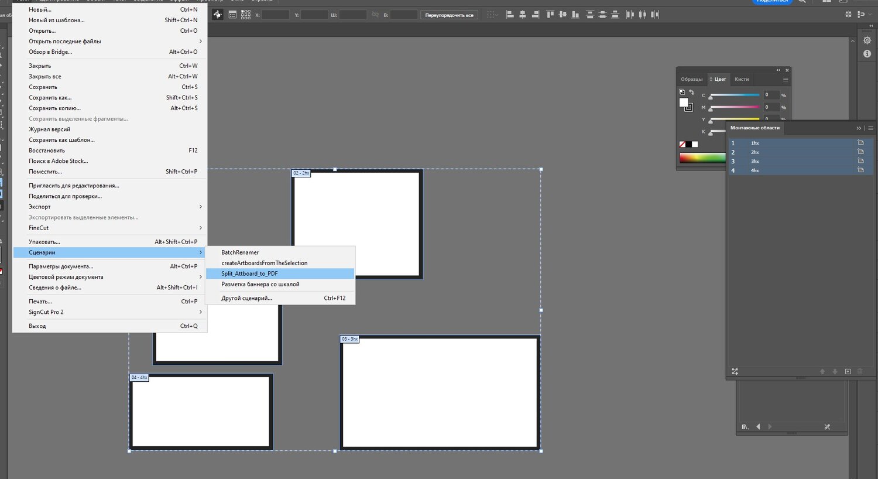
Task: Click Default Fill and Stroke icon
Action: point(682,92)
